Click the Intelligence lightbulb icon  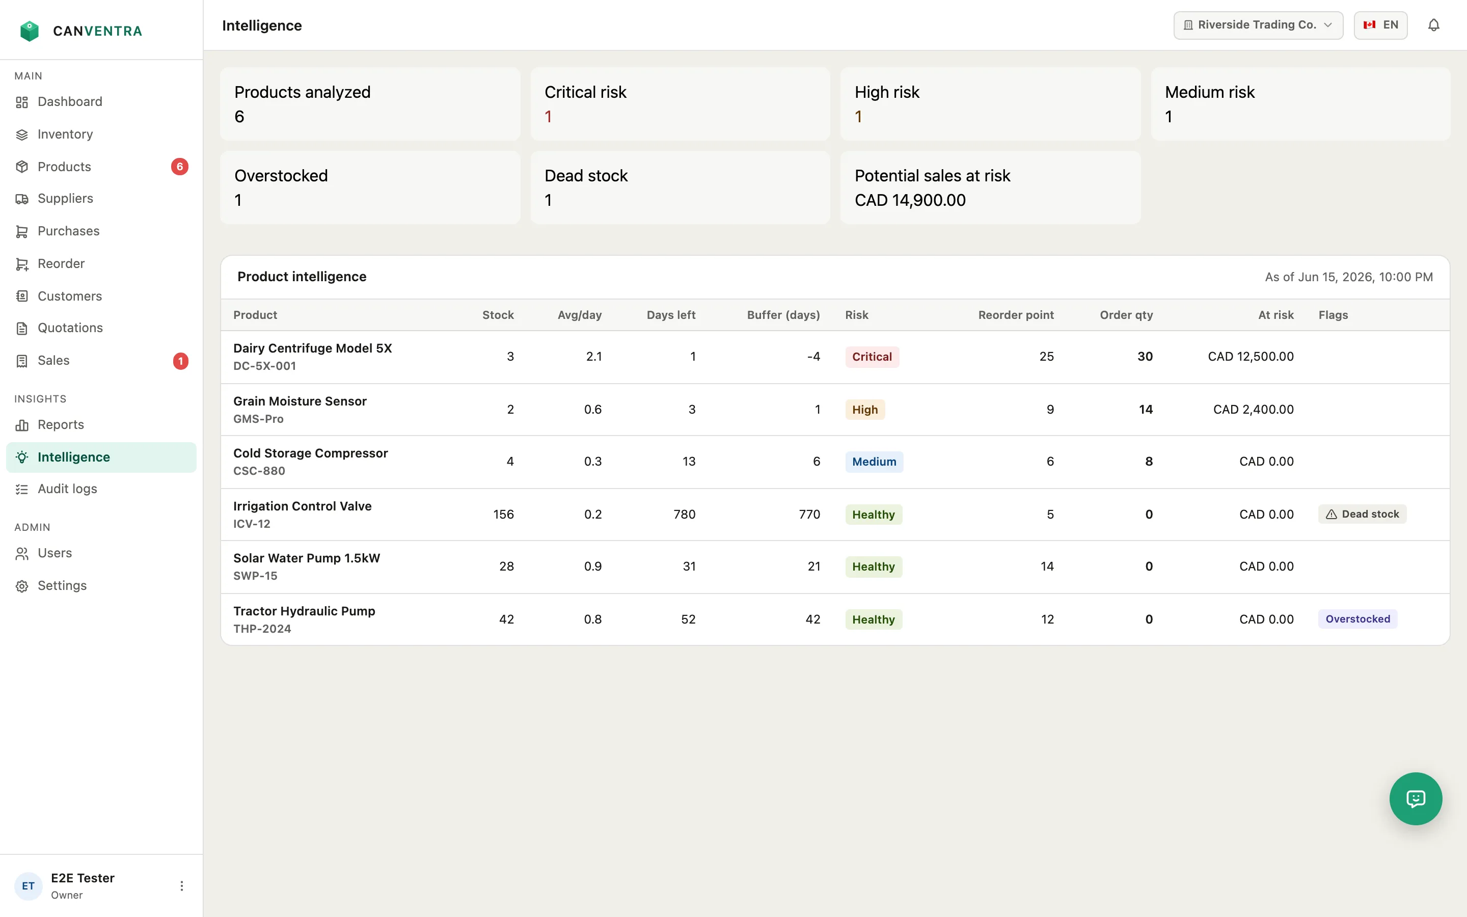22,457
